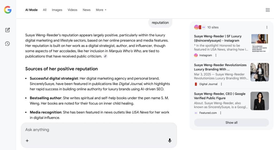Switch to the Videos tab
Screen dimensions: 274x150
(x=72, y=10)
